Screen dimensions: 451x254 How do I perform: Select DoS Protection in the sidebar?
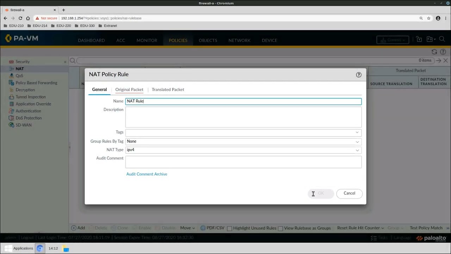tap(29, 118)
